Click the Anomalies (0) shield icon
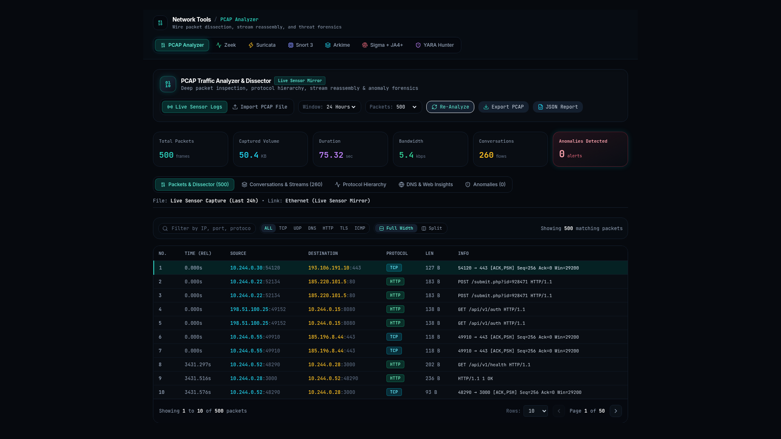The image size is (781, 439). tap(468, 185)
